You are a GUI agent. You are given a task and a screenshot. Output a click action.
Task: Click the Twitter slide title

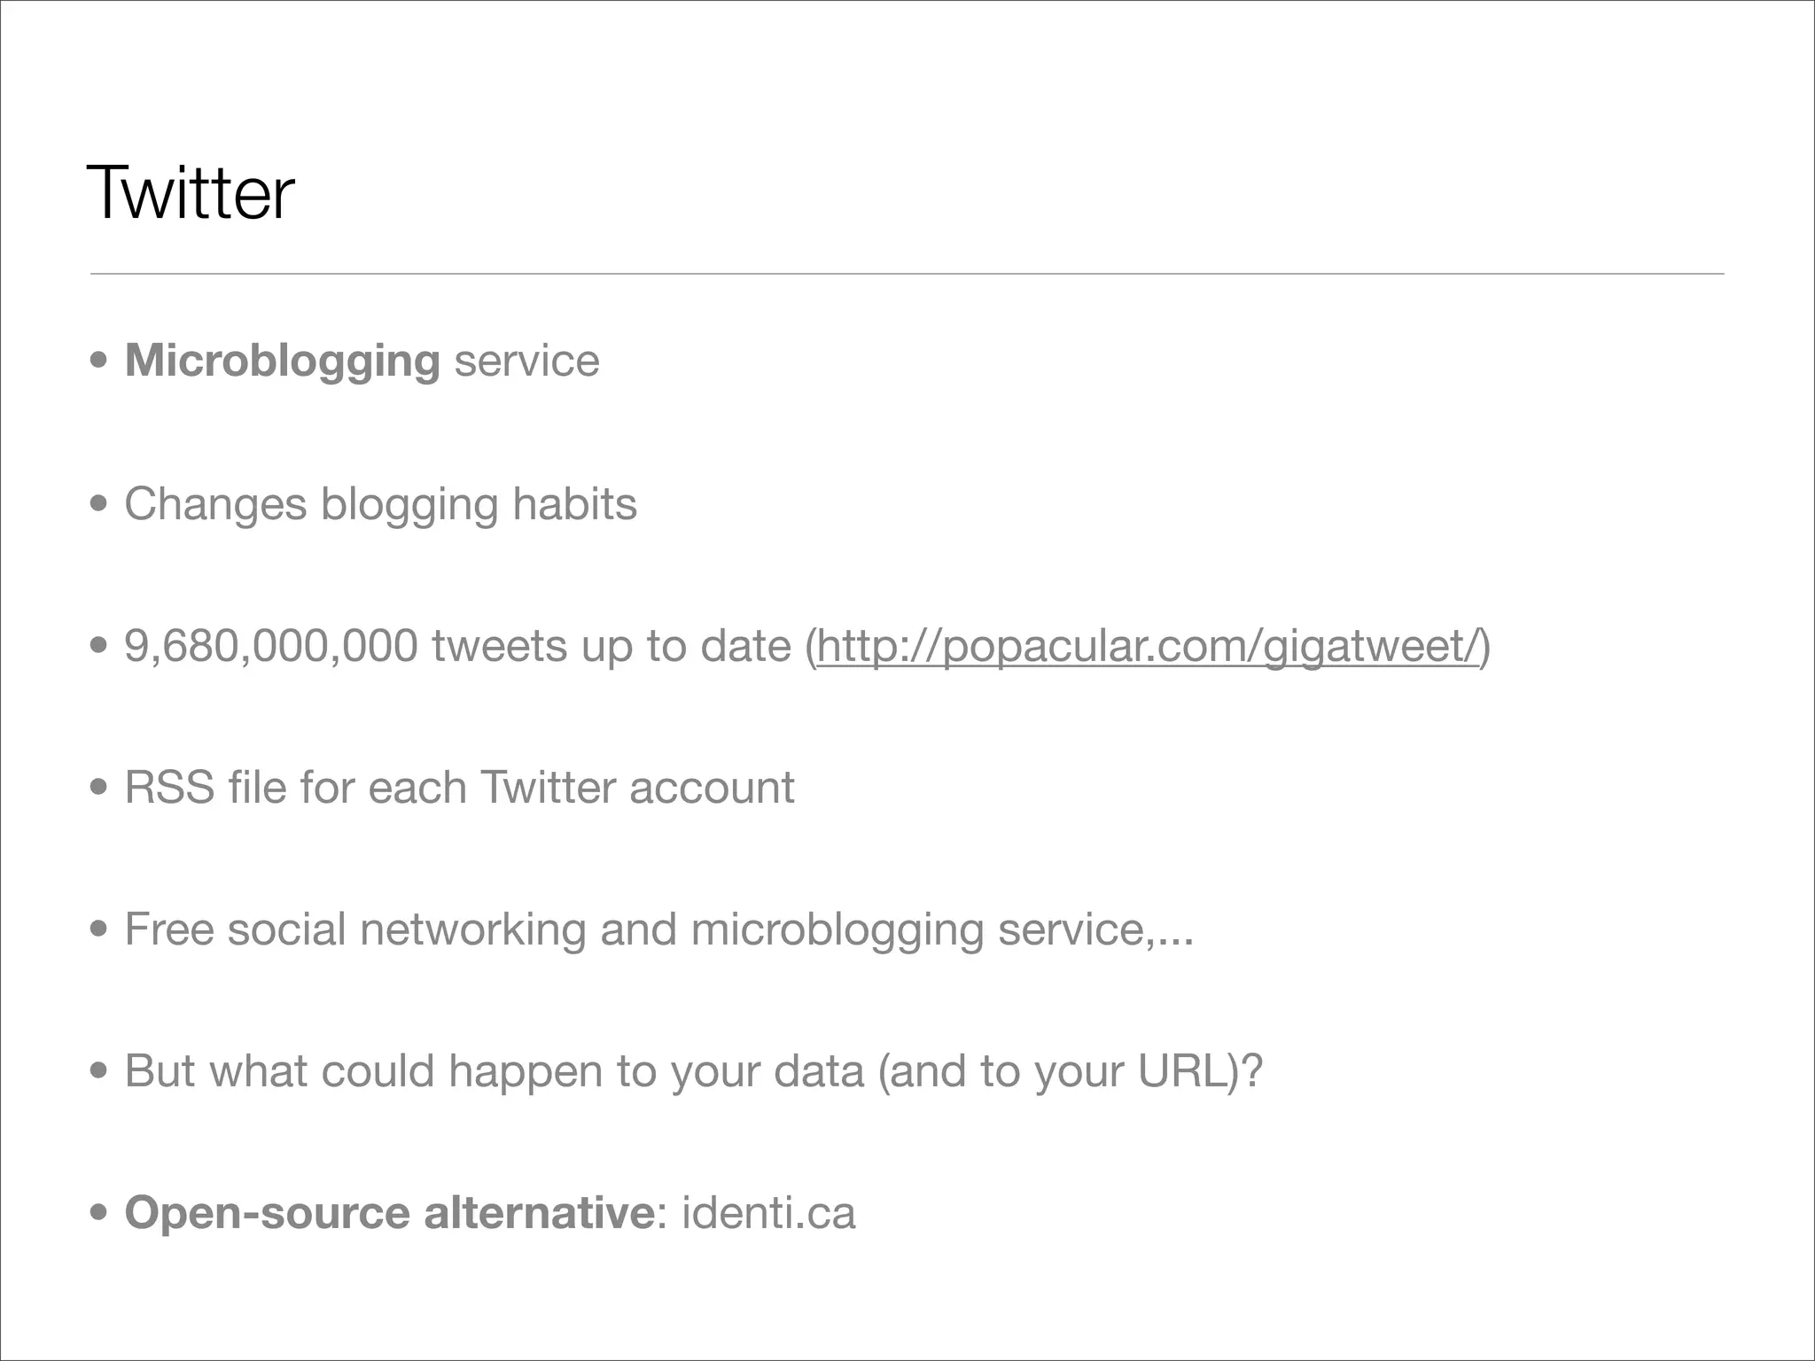[191, 194]
